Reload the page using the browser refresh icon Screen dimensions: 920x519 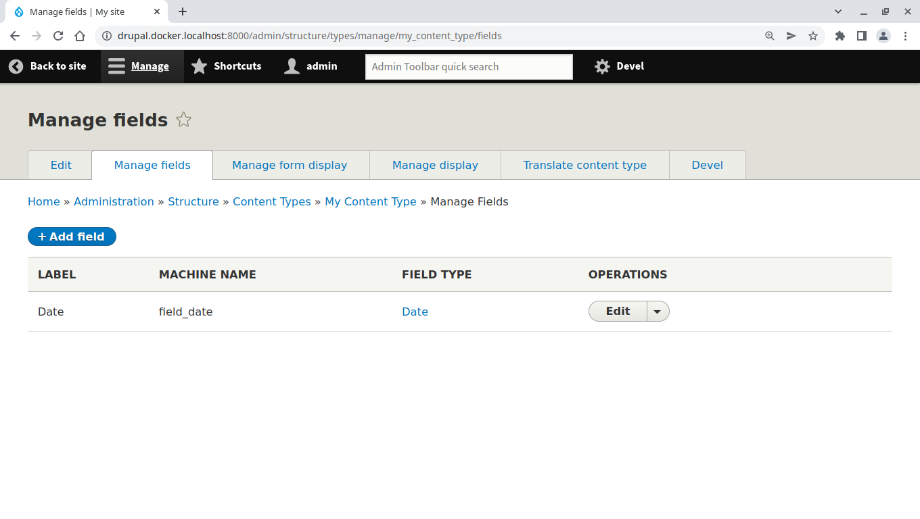coord(58,36)
